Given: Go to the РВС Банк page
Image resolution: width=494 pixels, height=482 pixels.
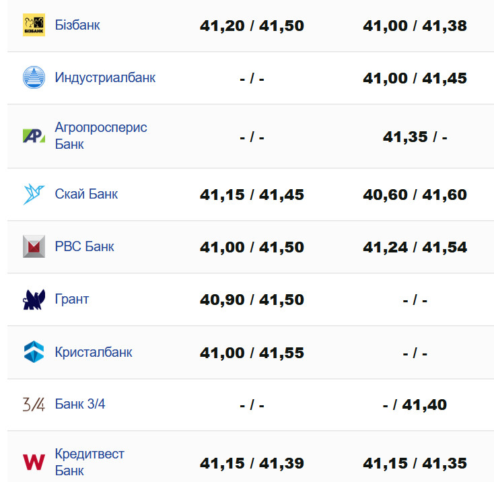Looking at the screenshot, I should click(x=85, y=247).
